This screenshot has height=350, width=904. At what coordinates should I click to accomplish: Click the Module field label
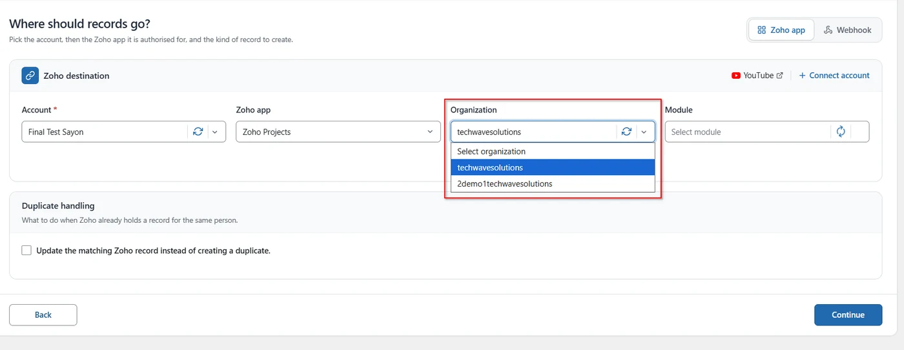679,110
